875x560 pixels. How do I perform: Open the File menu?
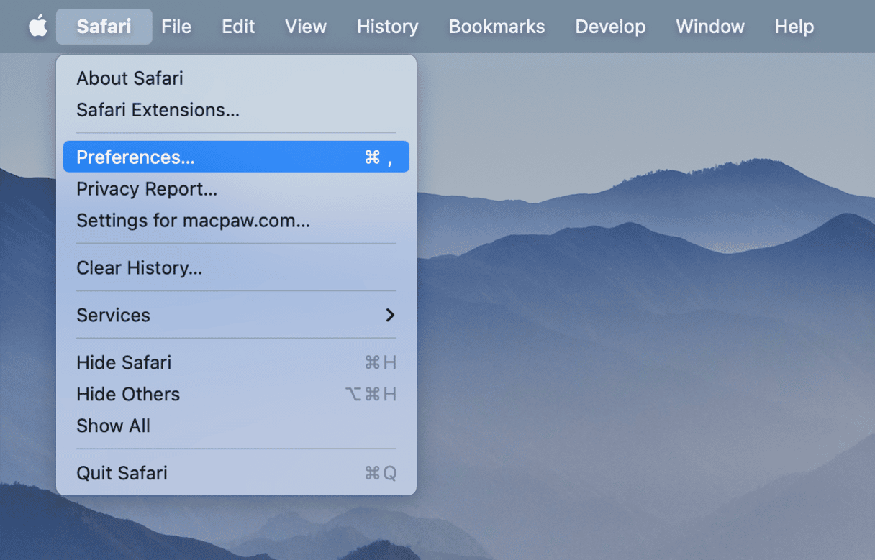(x=176, y=27)
